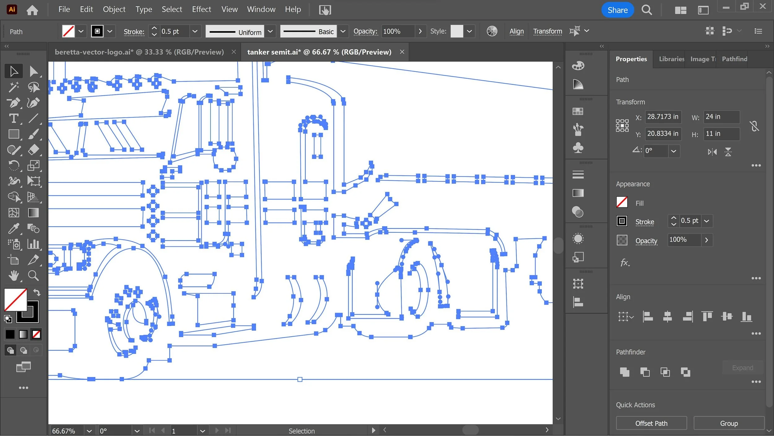The image size is (774, 436).
Task: Set paint mode to Gradient
Action: coord(23,334)
